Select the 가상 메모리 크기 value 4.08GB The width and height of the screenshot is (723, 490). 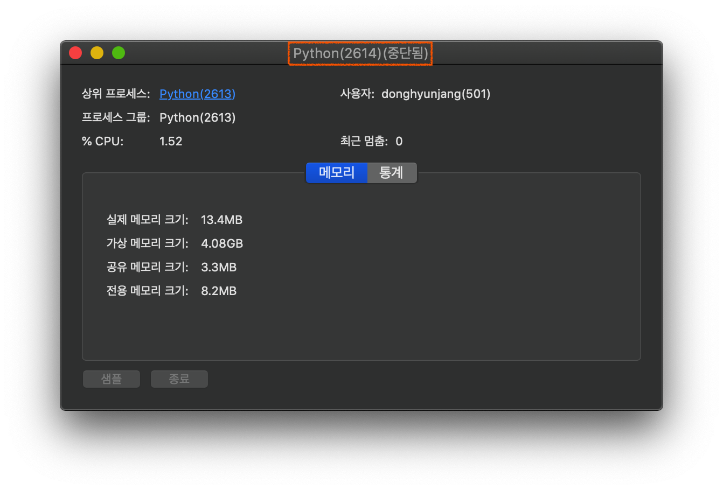[x=222, y=243]
